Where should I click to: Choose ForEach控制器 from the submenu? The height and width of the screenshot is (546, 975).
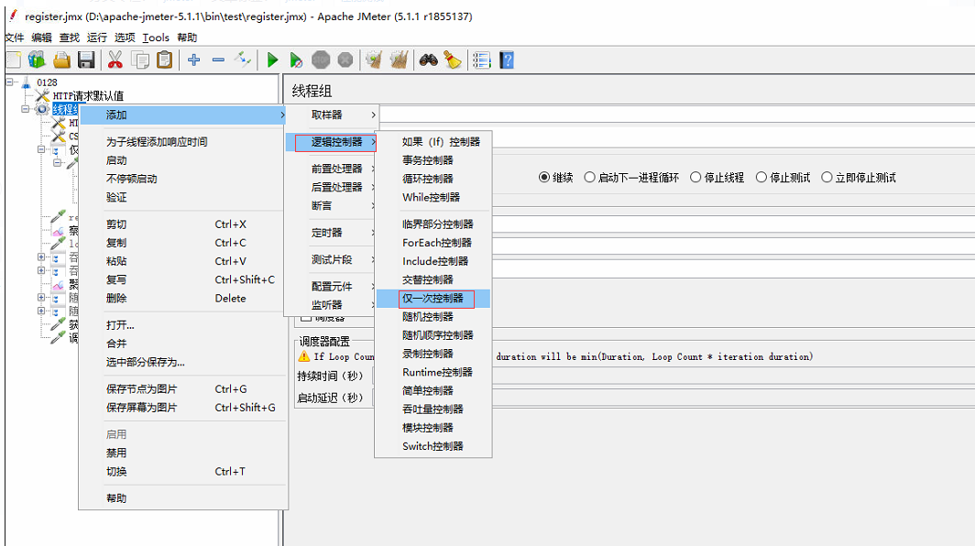point(433,243)
